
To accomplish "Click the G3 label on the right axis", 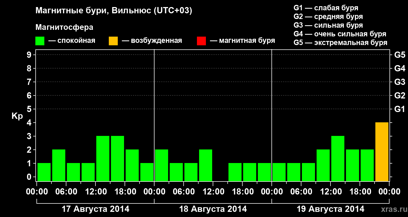I will pos(400,82).
